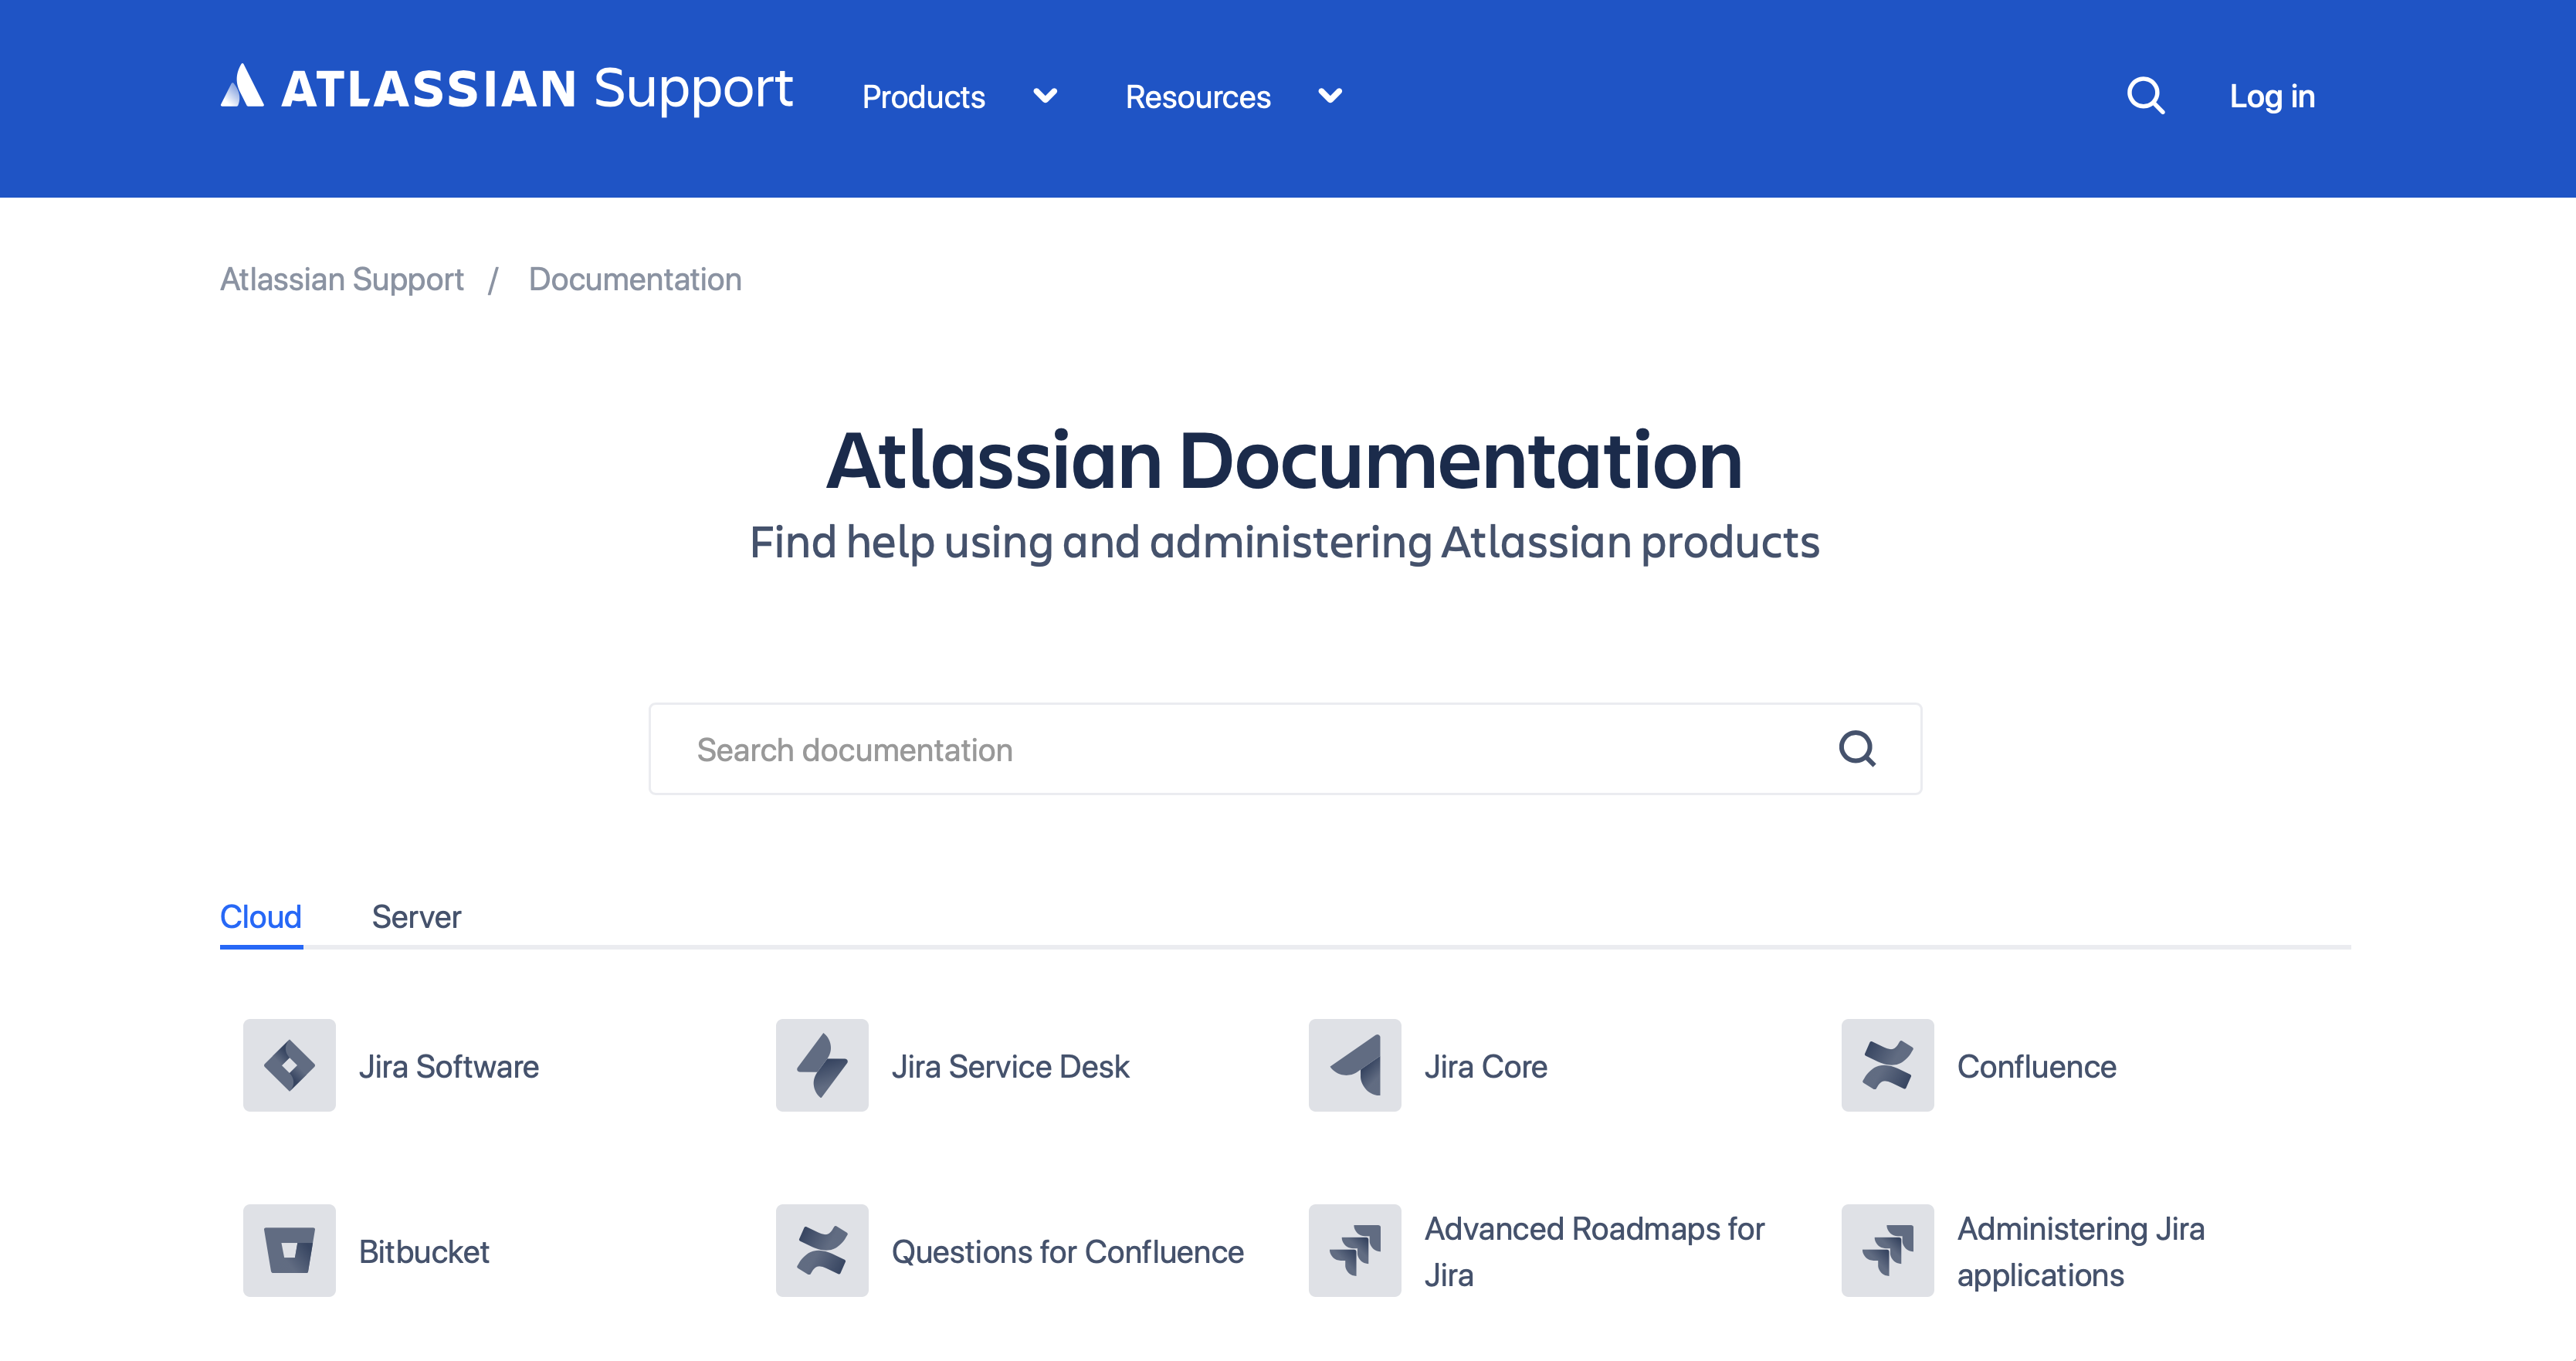Open the Resources menu label
2576x1361 pixels.
point(1198,97)
